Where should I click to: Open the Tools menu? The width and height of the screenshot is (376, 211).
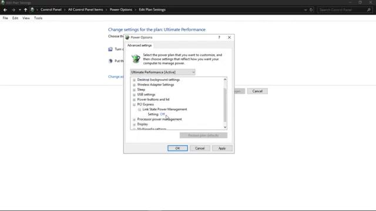click(38, 18)
